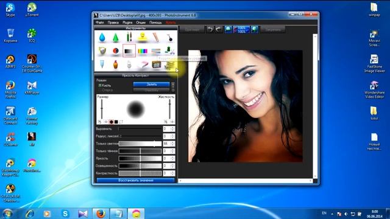
Task: Open the Правка menu
Action: [x=113, y=23]
